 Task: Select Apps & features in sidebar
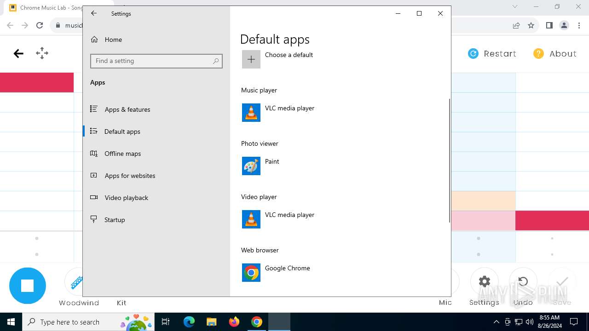[x=156, y=109]
